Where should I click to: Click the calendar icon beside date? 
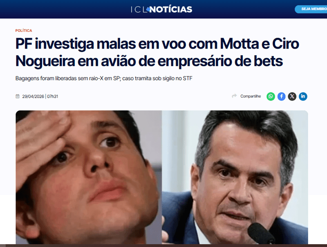(18, 96)
